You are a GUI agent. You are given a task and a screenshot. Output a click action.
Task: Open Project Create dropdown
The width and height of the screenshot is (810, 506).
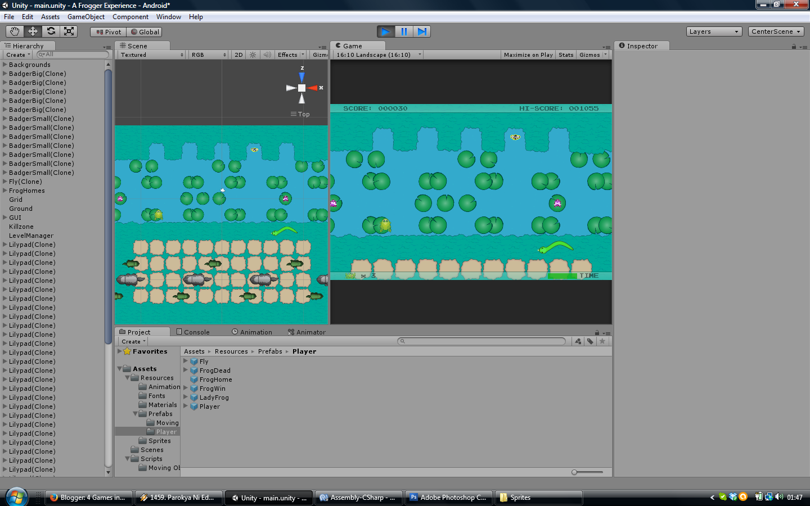[x=133, y=341]
